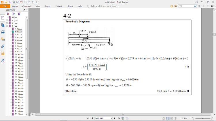Click the Open folder icon
This screenshot has height=121, width=216.
(x=6, y=2)
